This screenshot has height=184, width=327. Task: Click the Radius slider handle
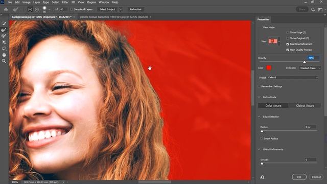click(262, 131)
